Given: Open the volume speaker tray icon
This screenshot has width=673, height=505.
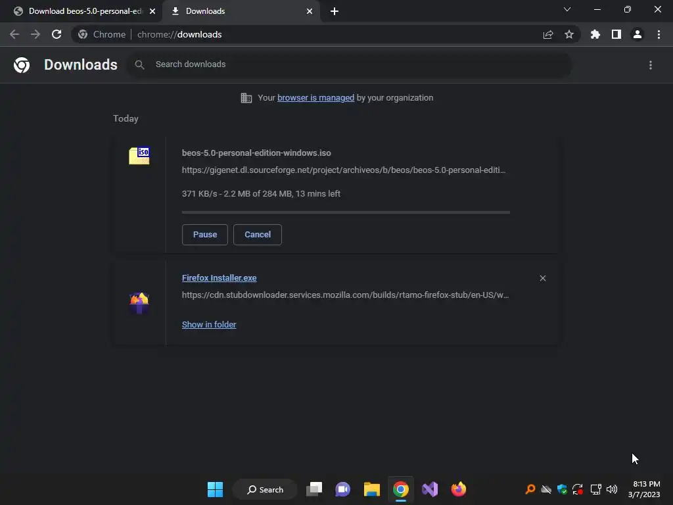Looking at the screenshot, I should (612, 489).
